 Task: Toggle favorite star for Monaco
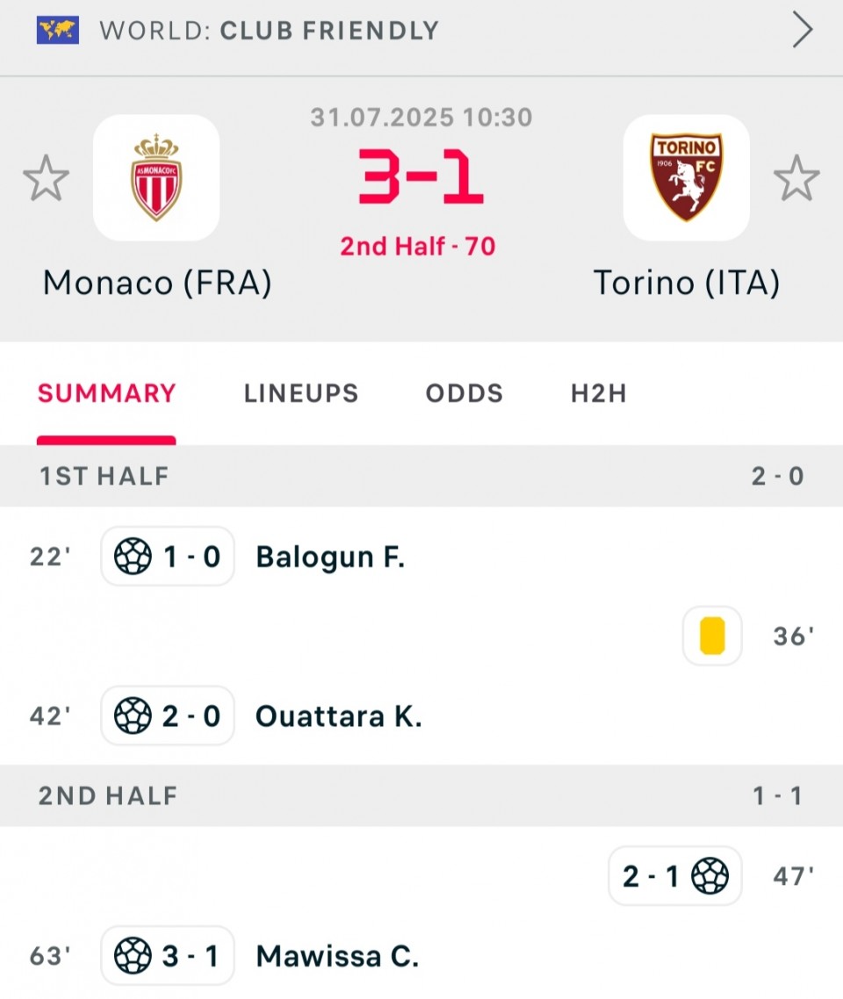point(46,177)
